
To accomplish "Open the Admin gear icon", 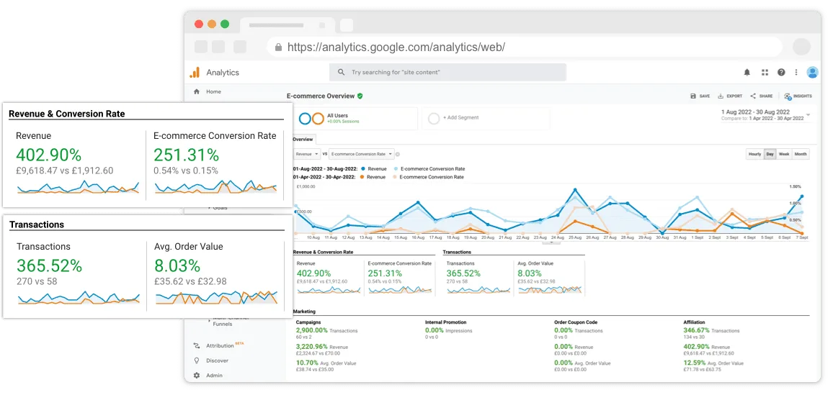I will click(197, 376).
